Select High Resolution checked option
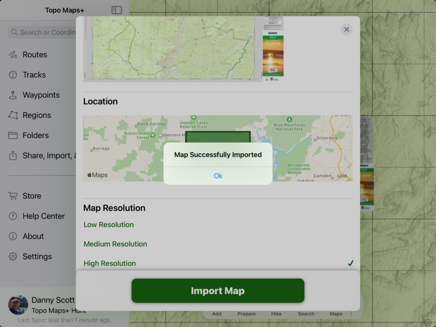The image size is (436, 327). [x=218, y=263]
